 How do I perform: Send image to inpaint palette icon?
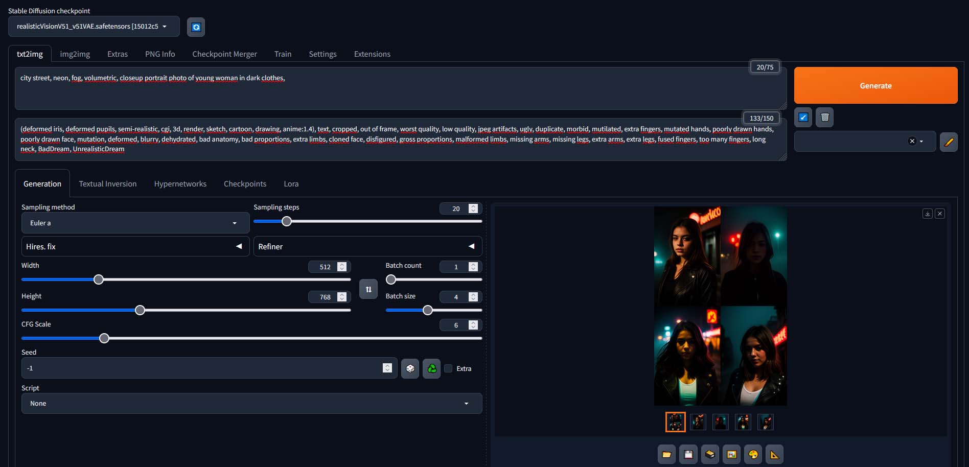753,454
